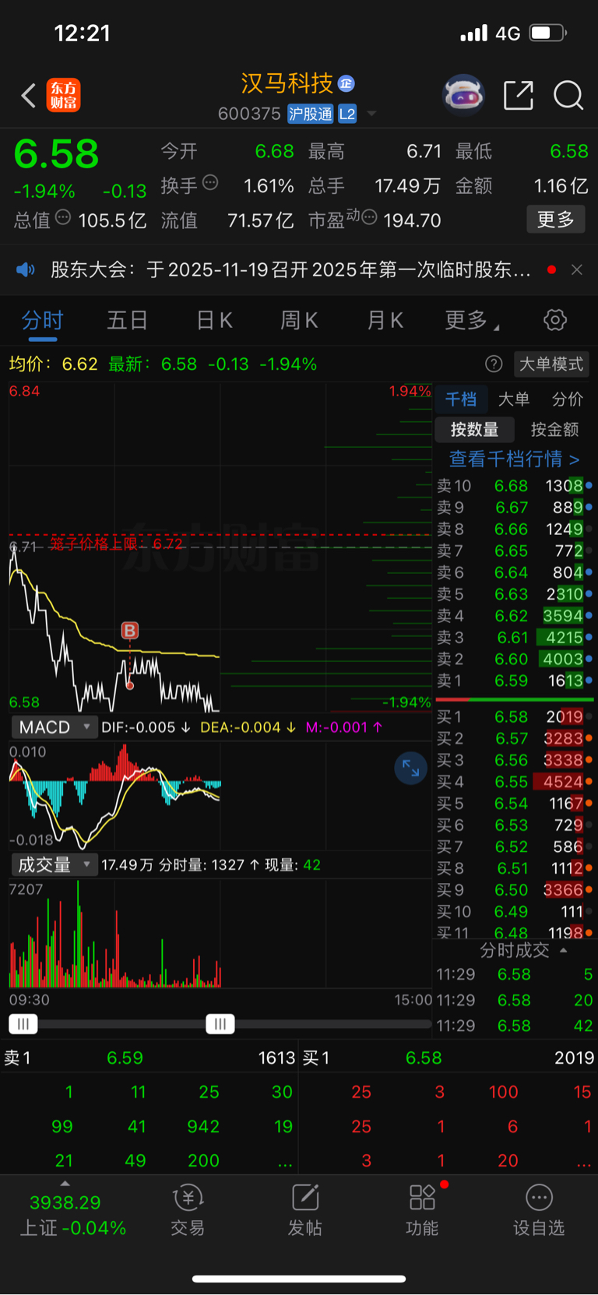The height and width of the screenshot is (1295, 598).
Task: Expand the stock code dropdown arrow
Action: click(x=371, y=114)
